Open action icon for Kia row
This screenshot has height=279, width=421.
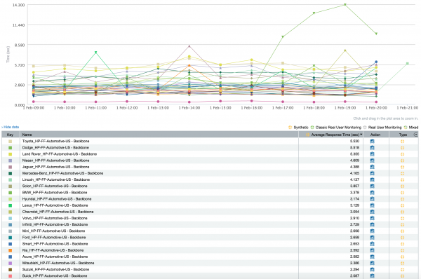point(372,250)
